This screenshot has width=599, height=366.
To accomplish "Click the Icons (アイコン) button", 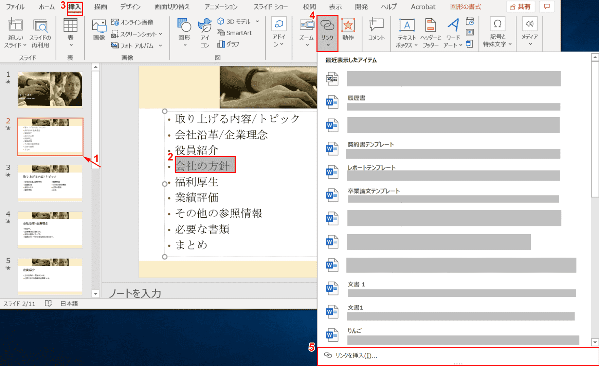I will tap(205, 33).
